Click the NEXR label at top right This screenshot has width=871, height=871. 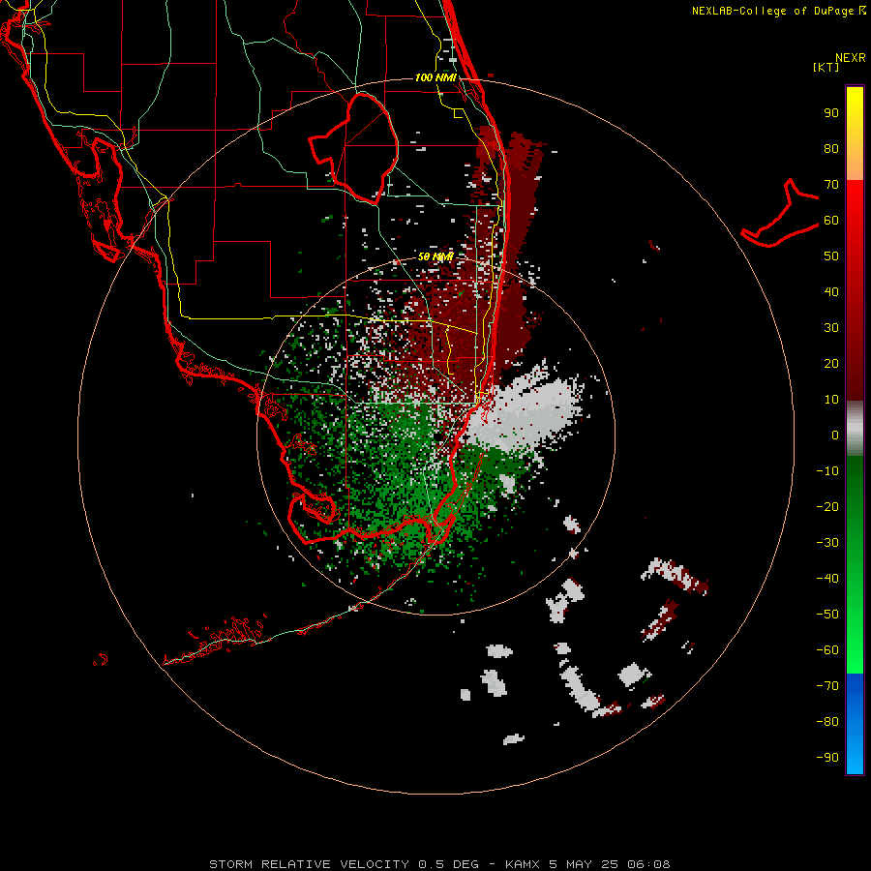pyautogui.click(x=850, y=58)
